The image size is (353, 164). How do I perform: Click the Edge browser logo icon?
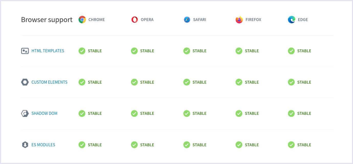click(292, 19)
